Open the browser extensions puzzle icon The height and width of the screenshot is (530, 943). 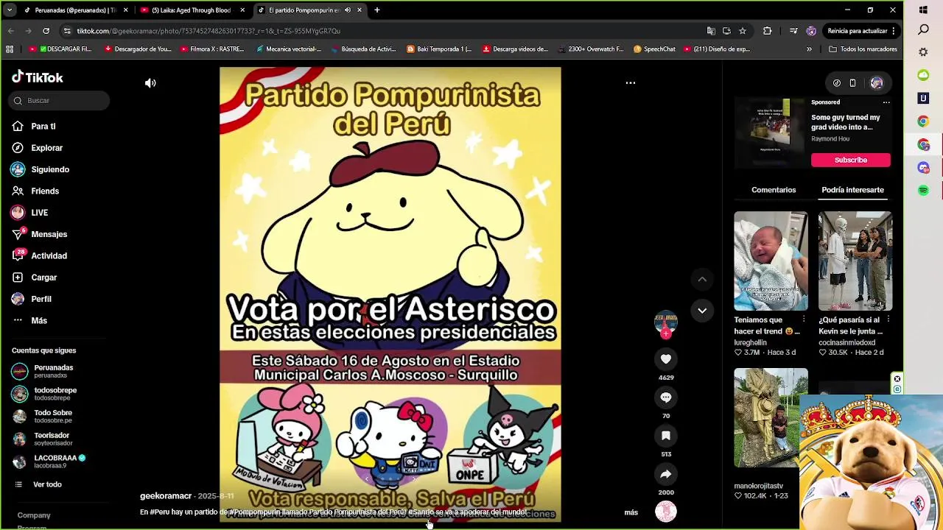point(767,31)
